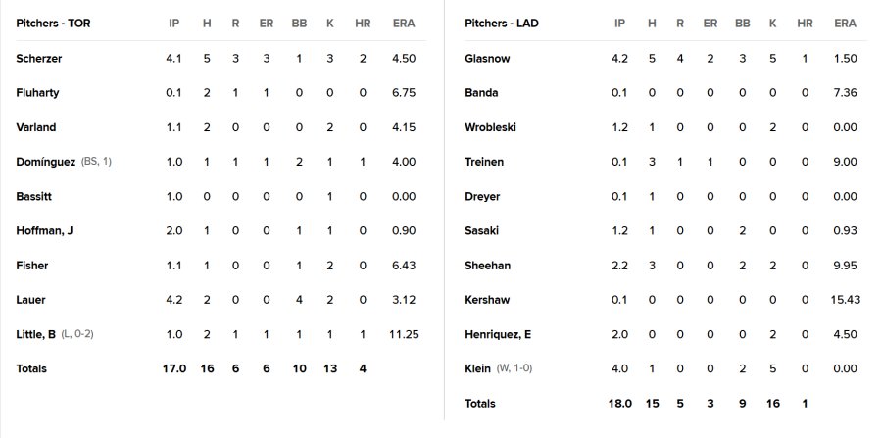
Task: Click the IP column header for LAD
Action: click(x=619, y=24)
